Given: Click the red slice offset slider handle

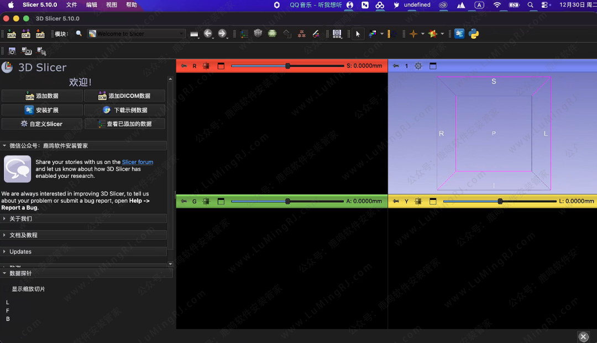Looking at the screenshot, I should pyautogui.click(x=287, y=66).
